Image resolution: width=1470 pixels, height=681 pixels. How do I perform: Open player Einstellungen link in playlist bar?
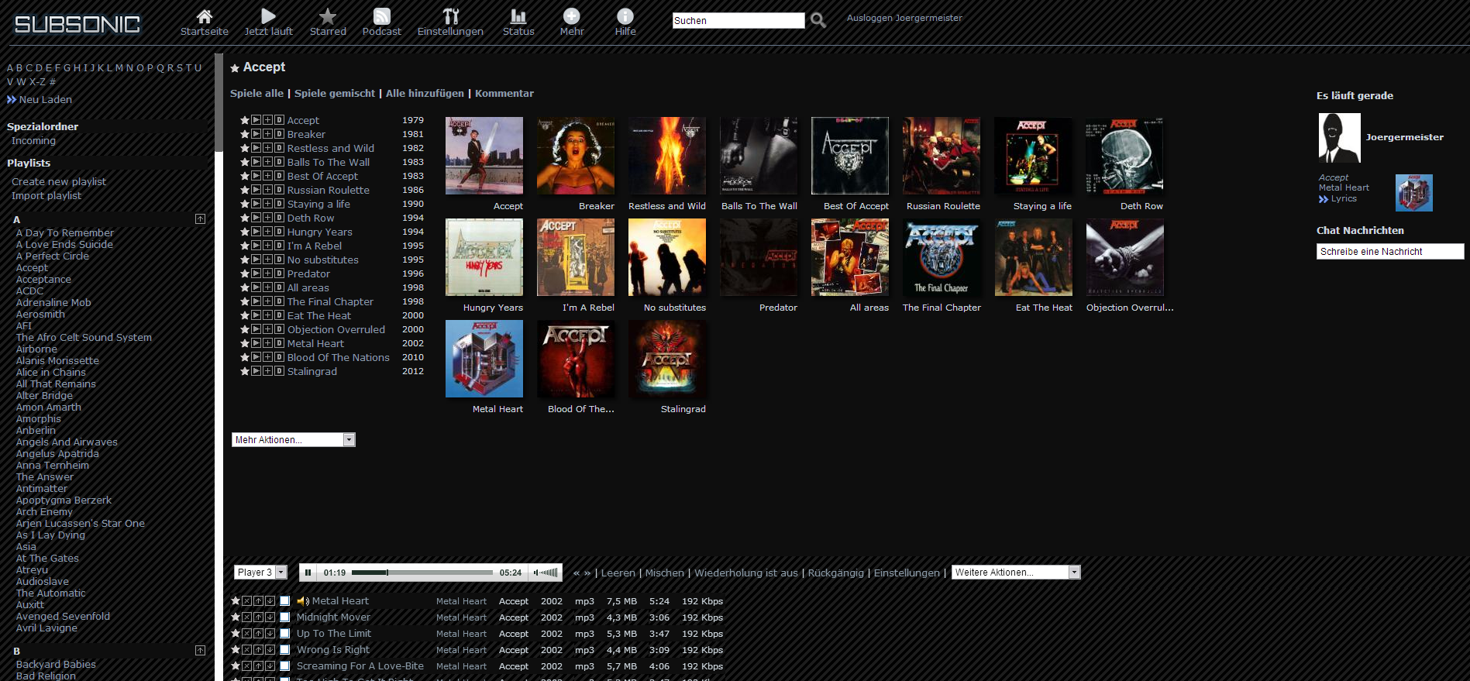click(x=907, y=573)
